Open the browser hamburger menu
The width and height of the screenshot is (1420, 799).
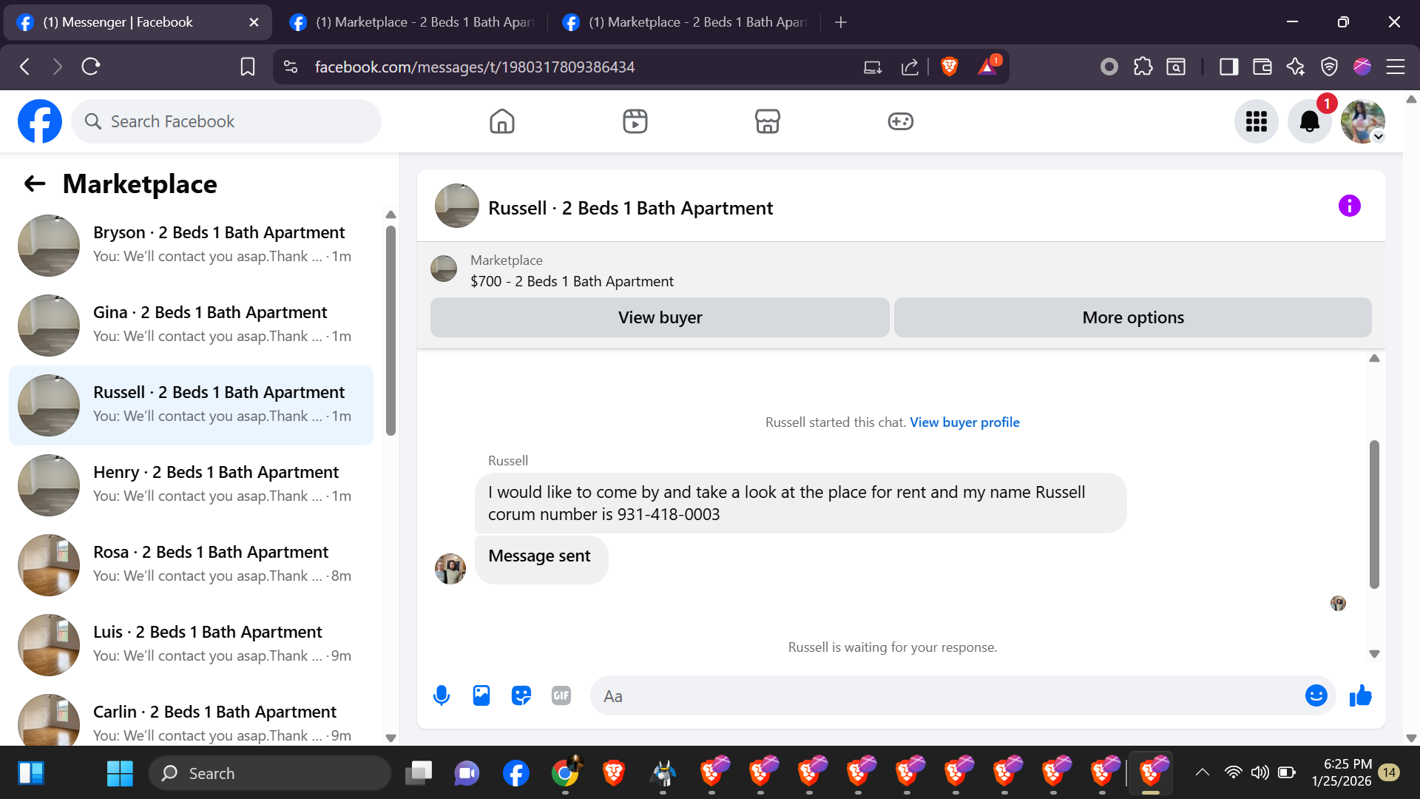pos(1396,67)
